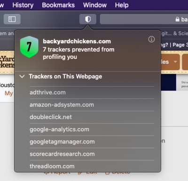
Task: Click the lock icon in address bar
Action: tap(177, 19)
